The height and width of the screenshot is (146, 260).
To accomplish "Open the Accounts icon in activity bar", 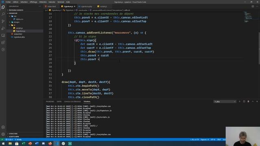I will pyautogui.click(x=3, y=127).
